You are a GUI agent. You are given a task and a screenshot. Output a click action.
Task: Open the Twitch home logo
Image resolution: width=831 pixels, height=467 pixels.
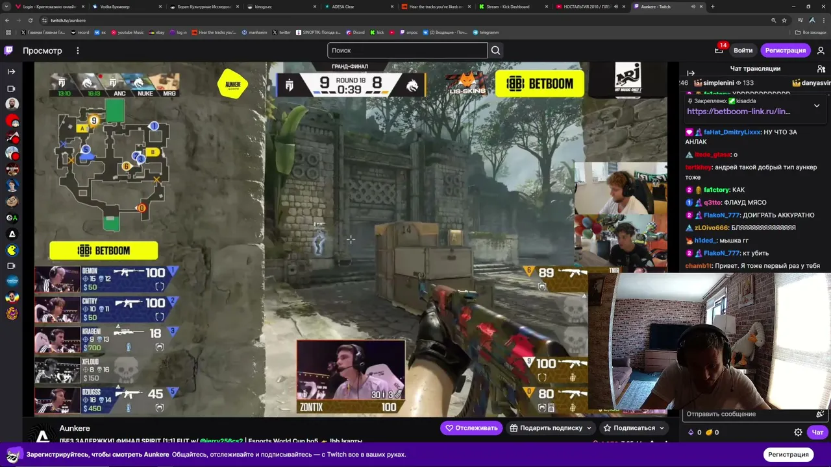8,51
